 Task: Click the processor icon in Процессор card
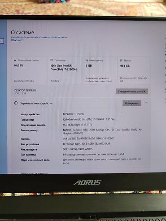pyautogui.click(x=52, y=60)
